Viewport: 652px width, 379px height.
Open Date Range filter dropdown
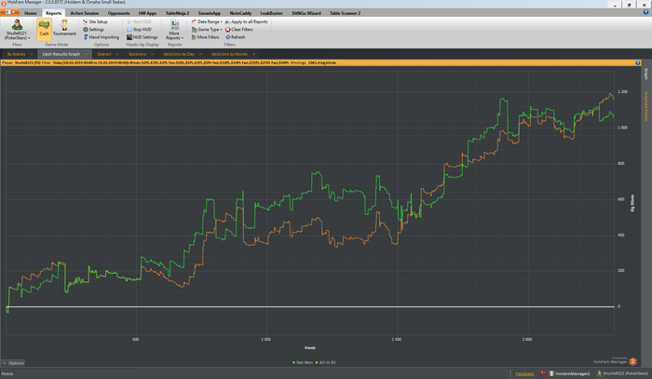207,21
